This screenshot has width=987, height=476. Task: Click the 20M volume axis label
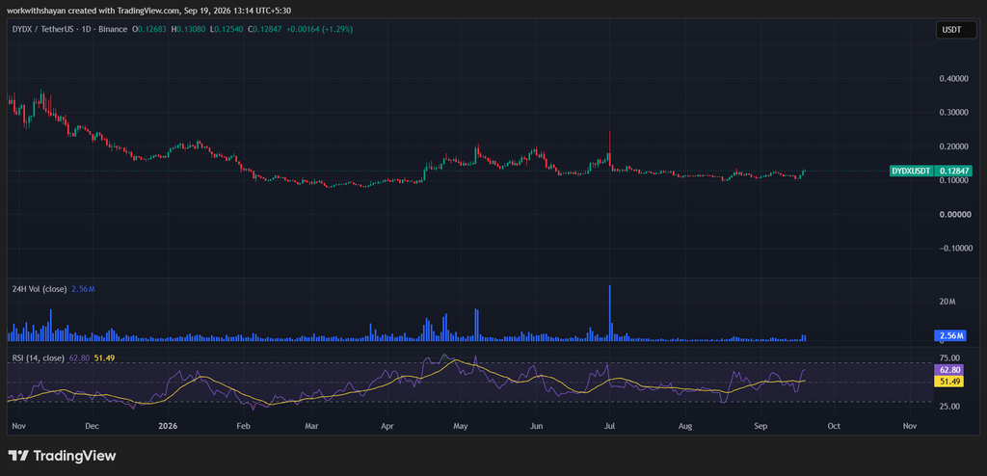click(947, 303)
